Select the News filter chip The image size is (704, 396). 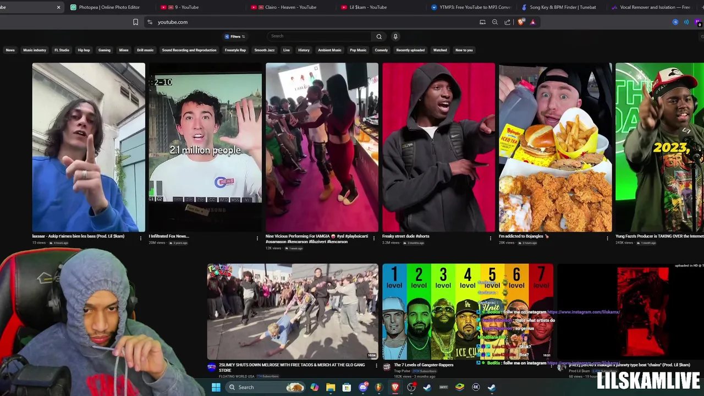pyautogui.click(x=10, y=50)
